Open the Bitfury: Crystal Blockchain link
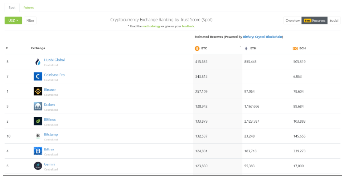The width and height of the screenshot is (344, 178). tap(263, 37)
